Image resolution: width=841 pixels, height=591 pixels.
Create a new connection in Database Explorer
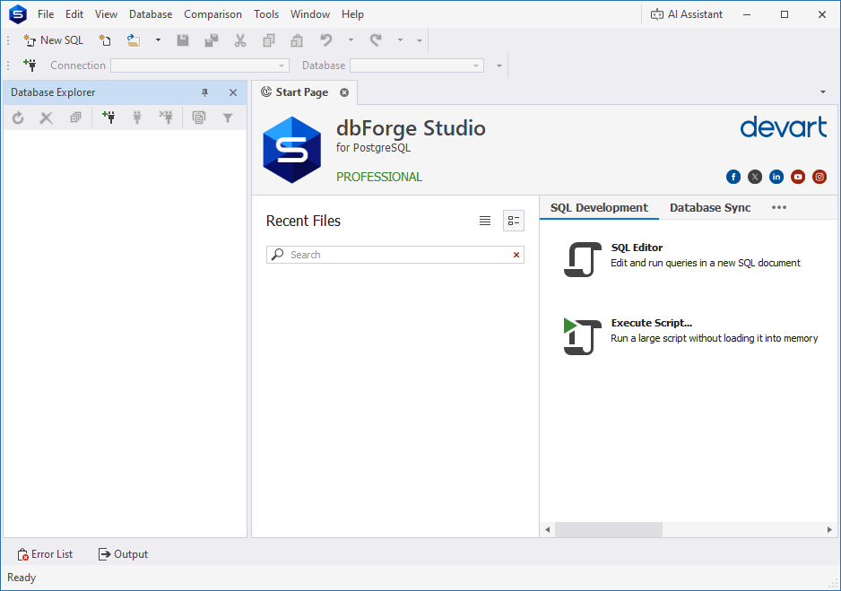(x=108, y=117)
